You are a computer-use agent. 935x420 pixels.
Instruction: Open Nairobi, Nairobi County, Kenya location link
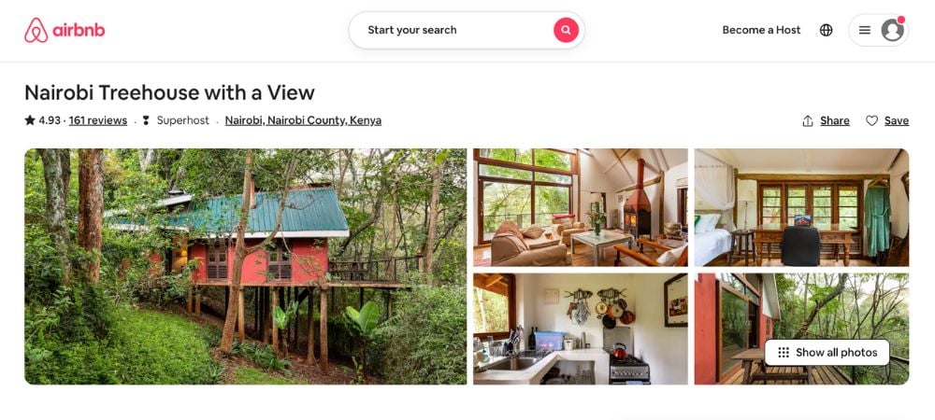(303, 120)
